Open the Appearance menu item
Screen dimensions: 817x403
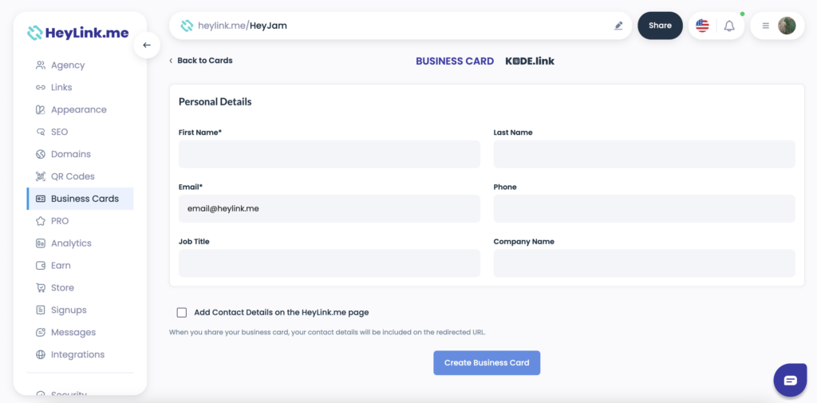click(79, 109)
